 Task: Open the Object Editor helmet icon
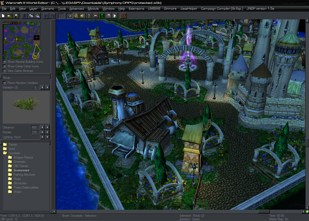pos(89,16)
